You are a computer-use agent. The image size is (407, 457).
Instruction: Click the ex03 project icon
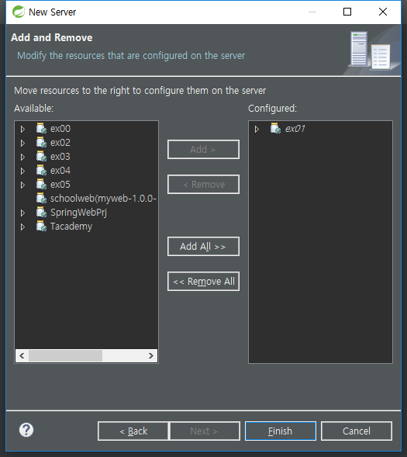[x=41, y=156]
